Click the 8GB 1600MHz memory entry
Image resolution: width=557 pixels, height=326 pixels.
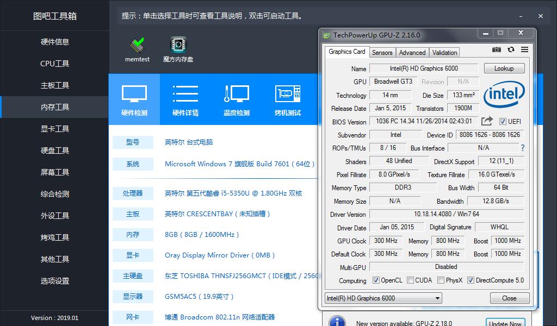point(202,235)
